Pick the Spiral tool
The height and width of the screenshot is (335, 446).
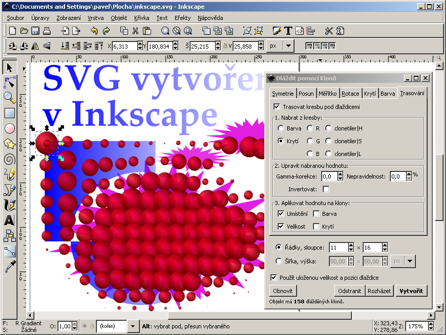click(10, 159)
